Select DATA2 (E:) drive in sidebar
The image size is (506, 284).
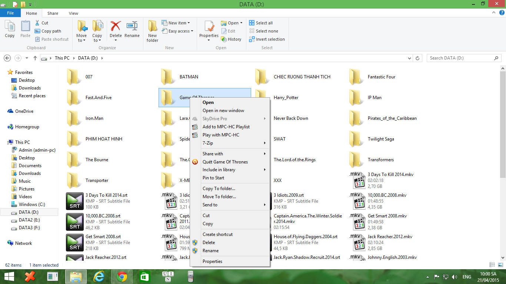click(29, 220)
